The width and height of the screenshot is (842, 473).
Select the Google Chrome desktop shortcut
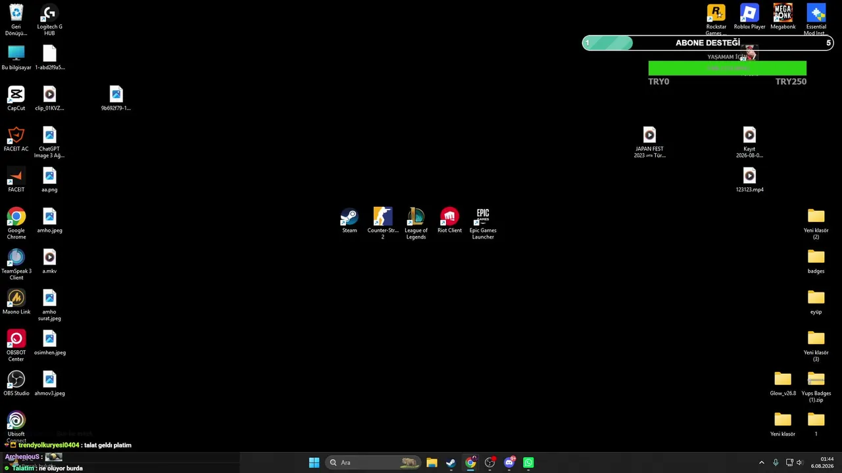[16, 224]
